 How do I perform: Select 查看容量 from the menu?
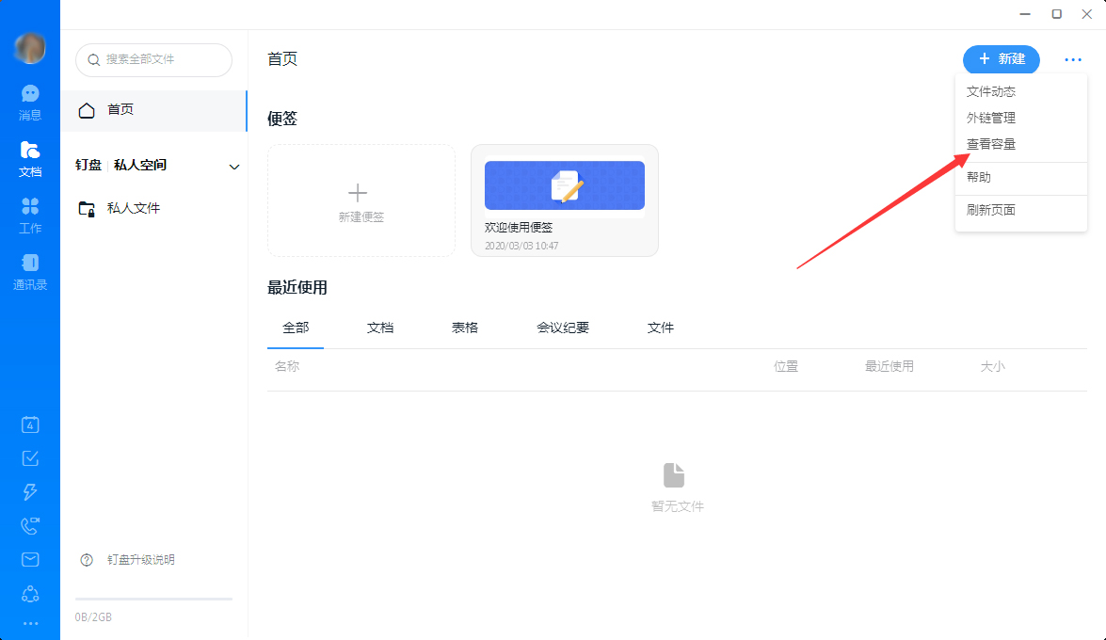pos(990,144)
